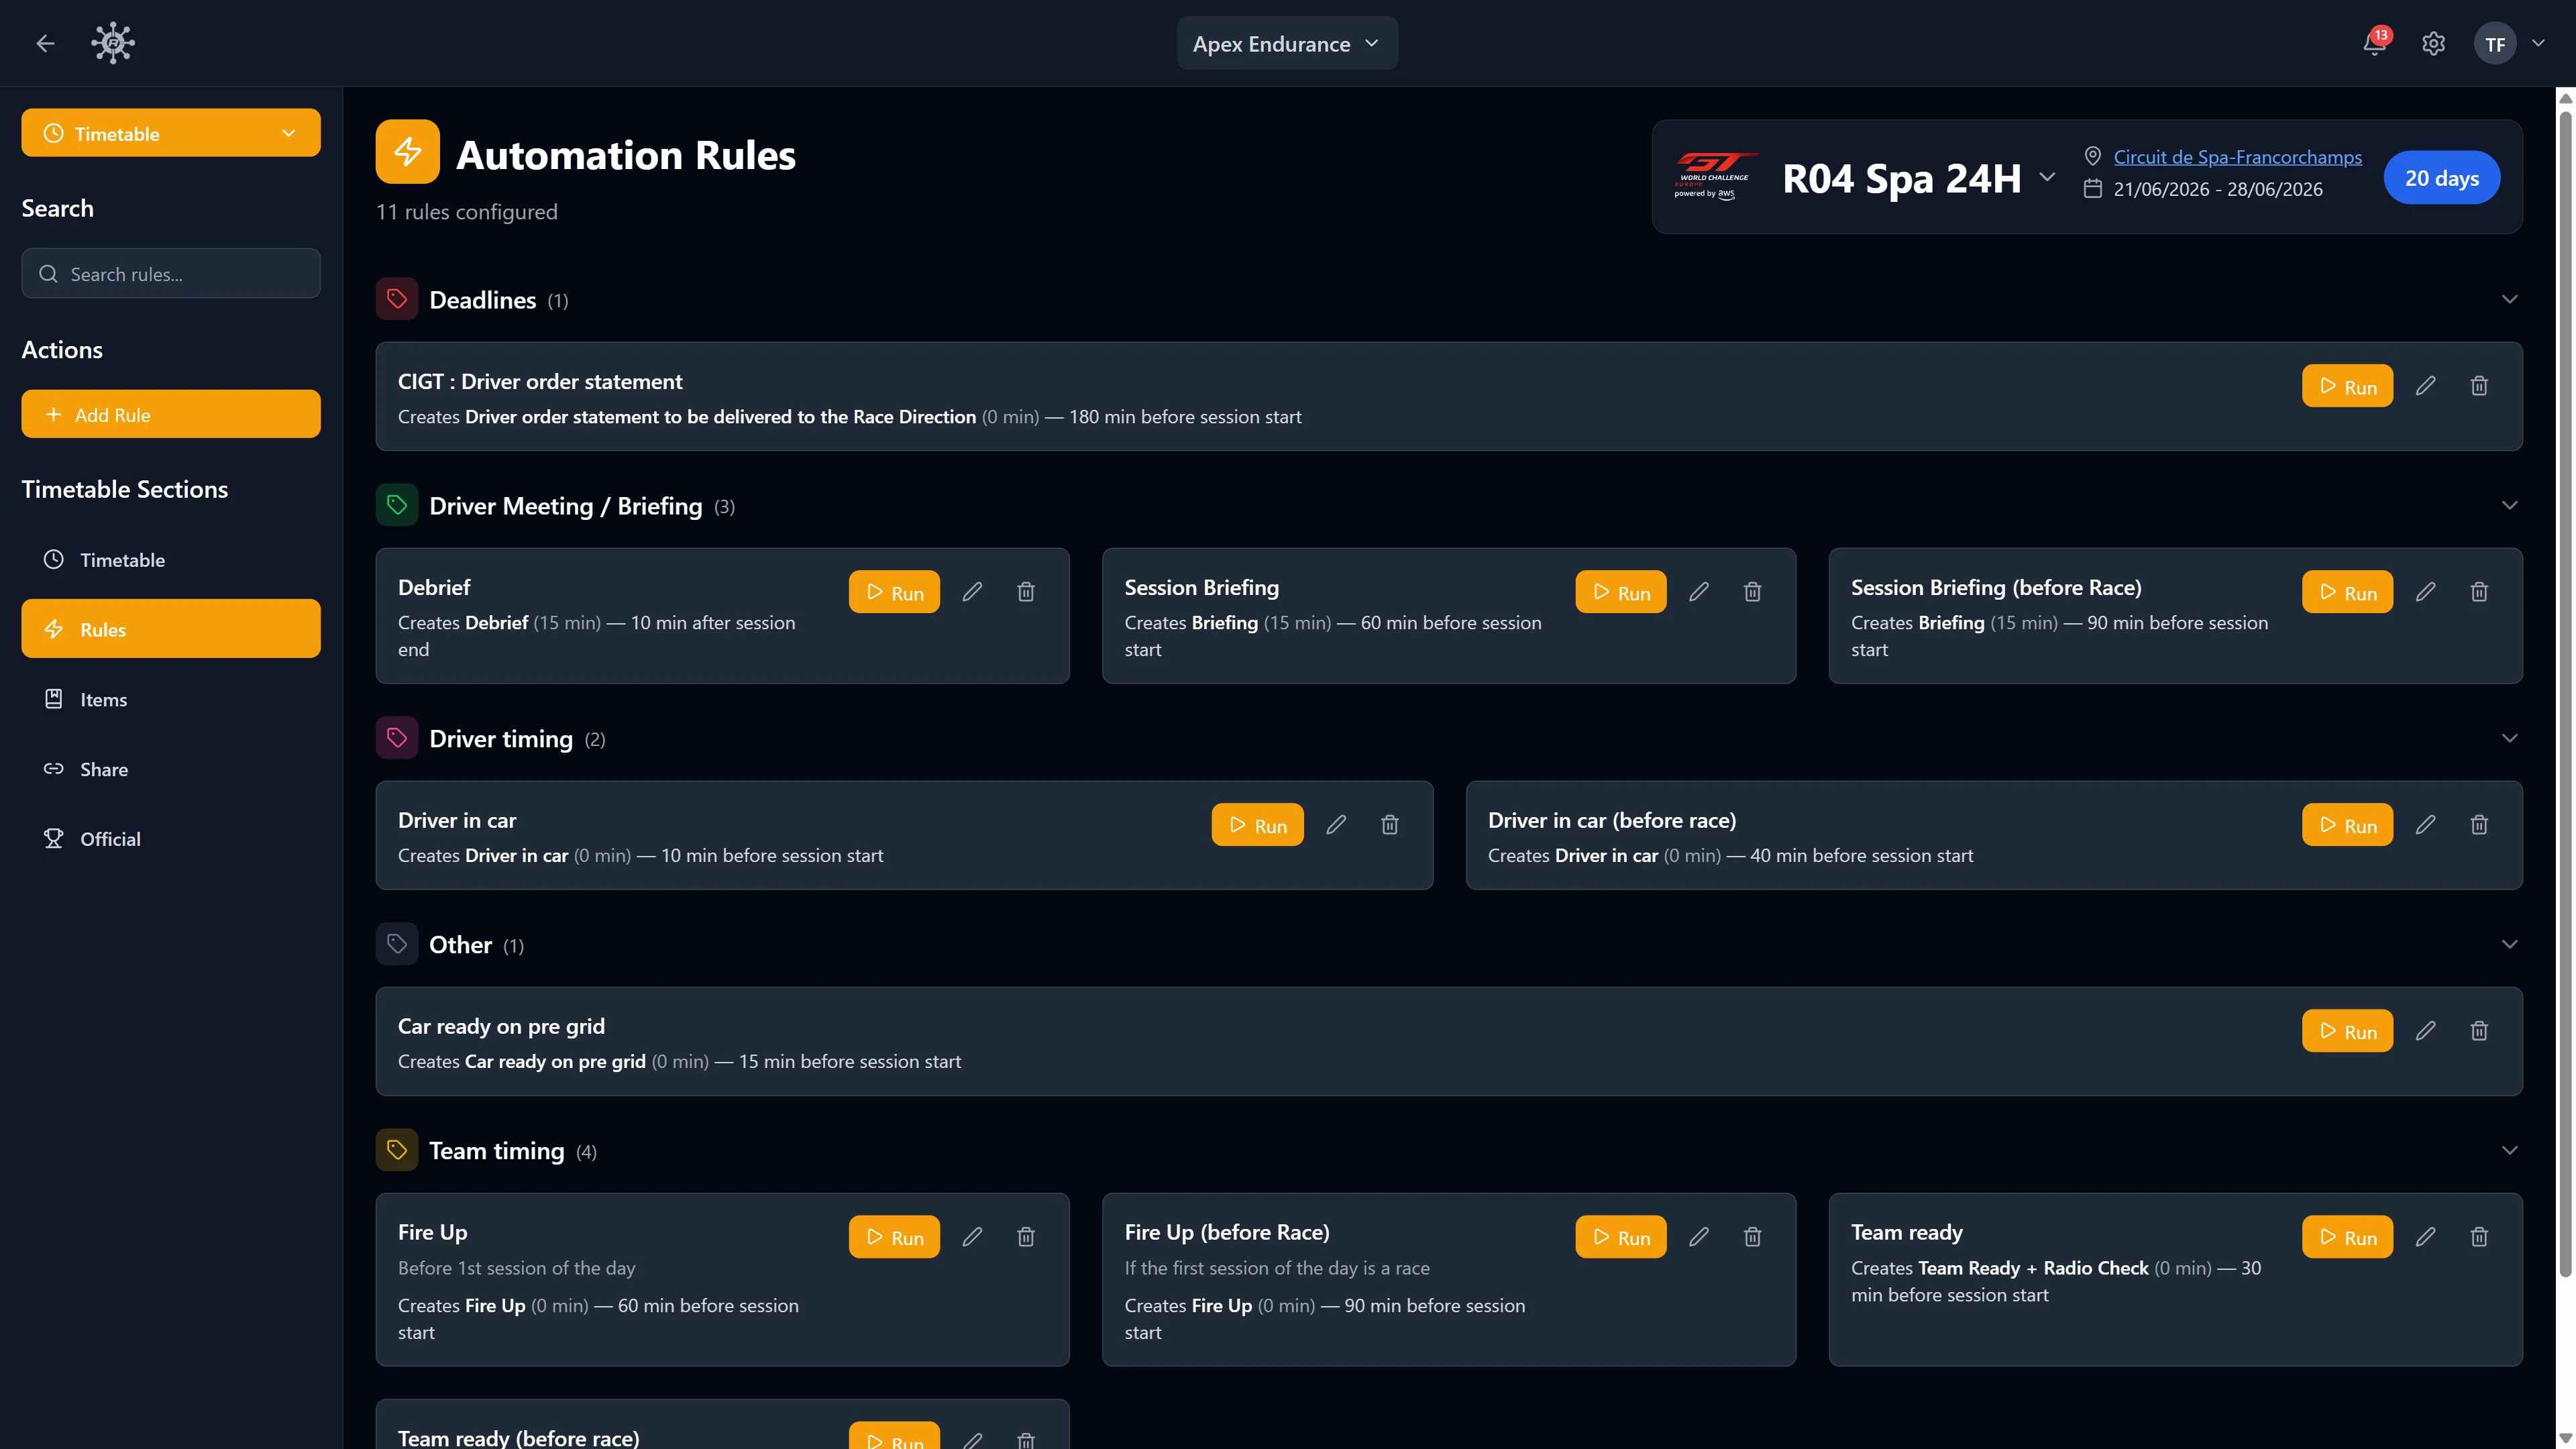
Task: Edit the Fire Up rule
Action: (x=972, y=1237)
